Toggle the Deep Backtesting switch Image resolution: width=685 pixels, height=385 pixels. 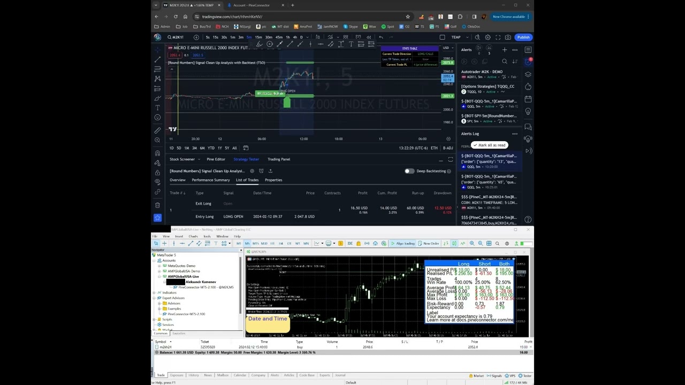(409, 171)
